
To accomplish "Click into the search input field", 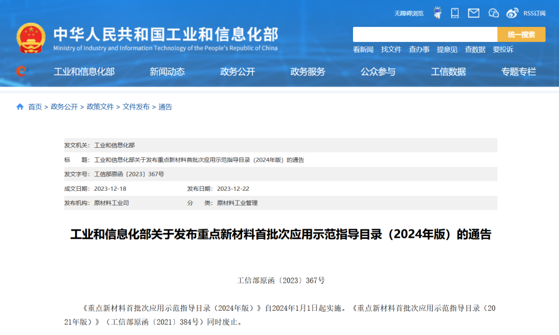I will point(424,35).
